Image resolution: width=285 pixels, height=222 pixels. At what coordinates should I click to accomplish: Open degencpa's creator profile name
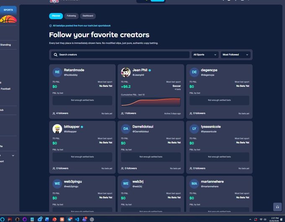click(209, 70)
